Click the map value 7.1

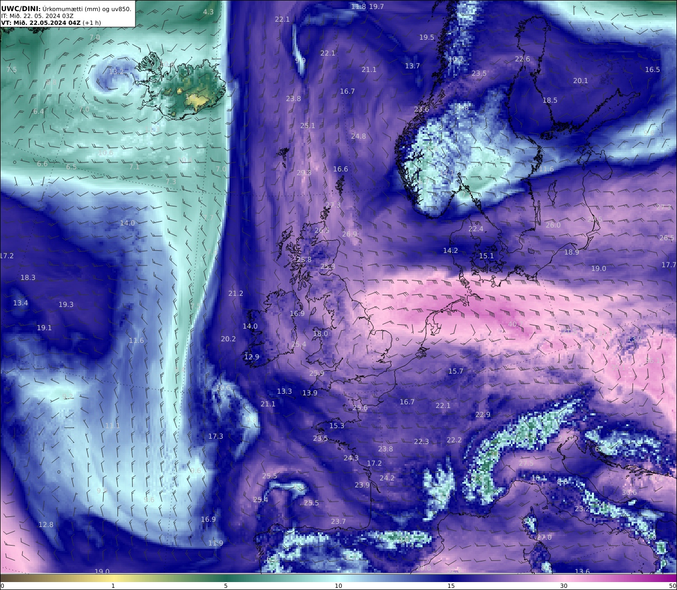[134, 167]
